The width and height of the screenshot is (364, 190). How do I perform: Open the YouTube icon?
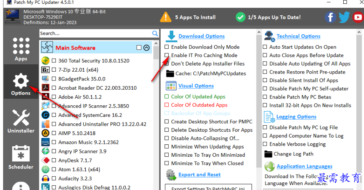[x=358, y=17]
